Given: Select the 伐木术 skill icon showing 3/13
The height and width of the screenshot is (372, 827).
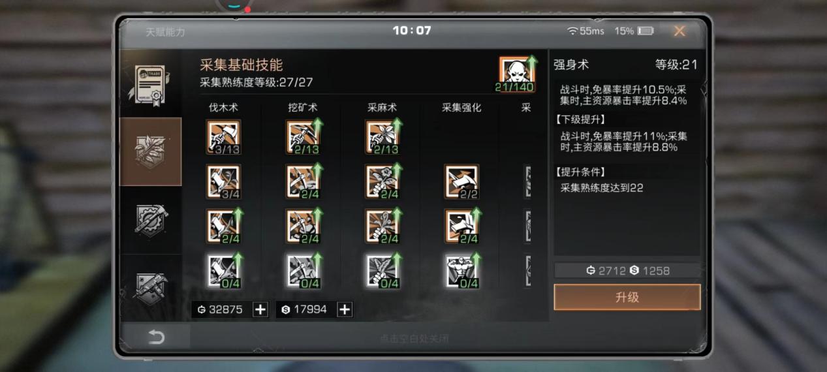Looking at the screenshot, I should pos(223,137).
